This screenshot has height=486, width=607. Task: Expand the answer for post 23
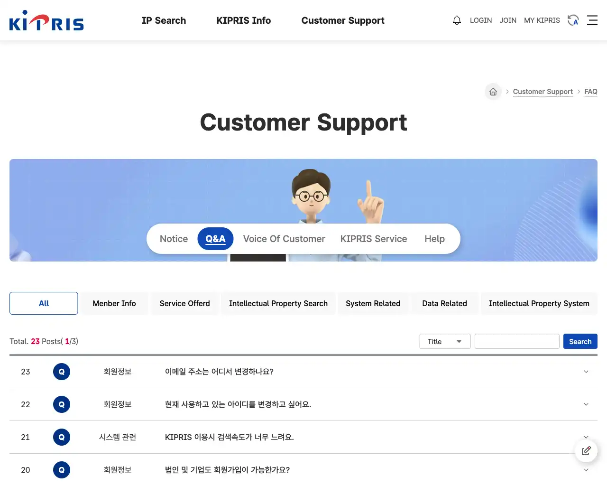tap(586, 372)
